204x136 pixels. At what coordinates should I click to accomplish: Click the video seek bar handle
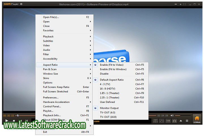click(18, 115)
